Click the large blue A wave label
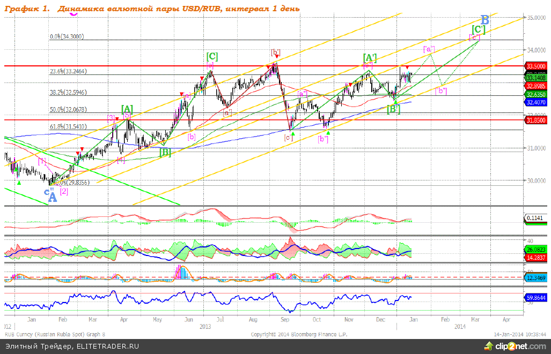Screen dimensions: 551x354 pos(52,198)
